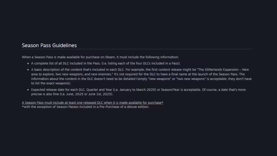
Task: Click the divider line under the heading
Action: (x=137, y=49)
